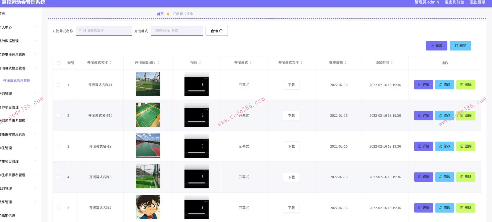The image size is (492, 222).
Task: Click the top 删除 batch delete button
Action: click(x=460, y=45)
